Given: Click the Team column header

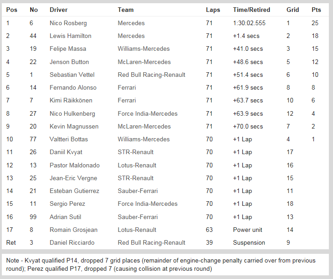Looking at the screenshot, I should [126, 10].
